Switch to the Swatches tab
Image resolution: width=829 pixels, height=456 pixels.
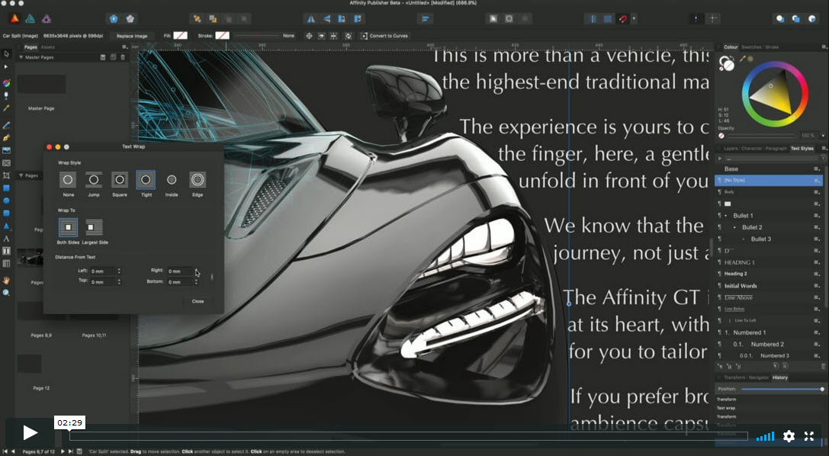[751, 47]
